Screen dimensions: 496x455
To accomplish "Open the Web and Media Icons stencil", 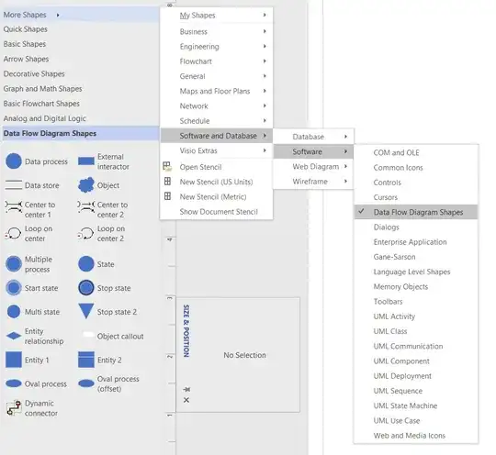I will point(416,436).
